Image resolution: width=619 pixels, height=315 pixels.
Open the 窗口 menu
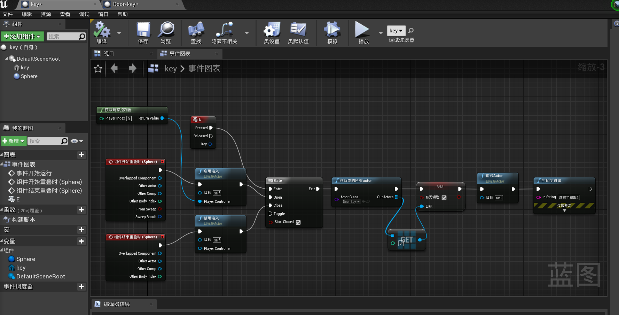coord(103,14)
